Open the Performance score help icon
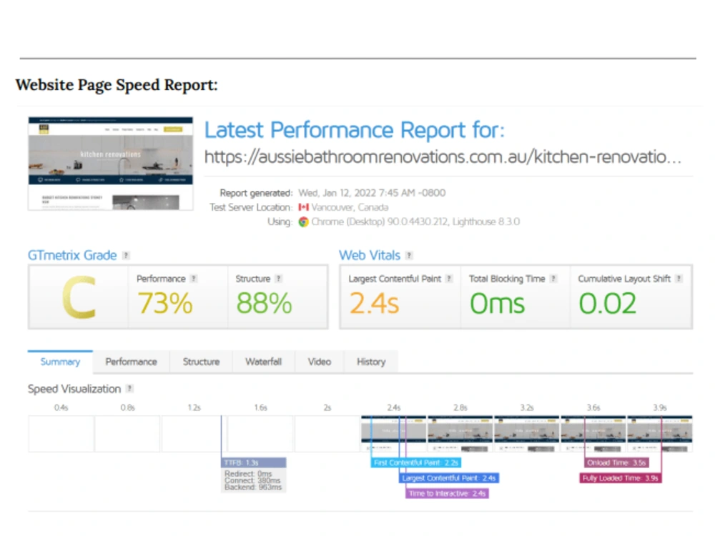The width and height of the screenshot is (715, 536). coord(194,279)
